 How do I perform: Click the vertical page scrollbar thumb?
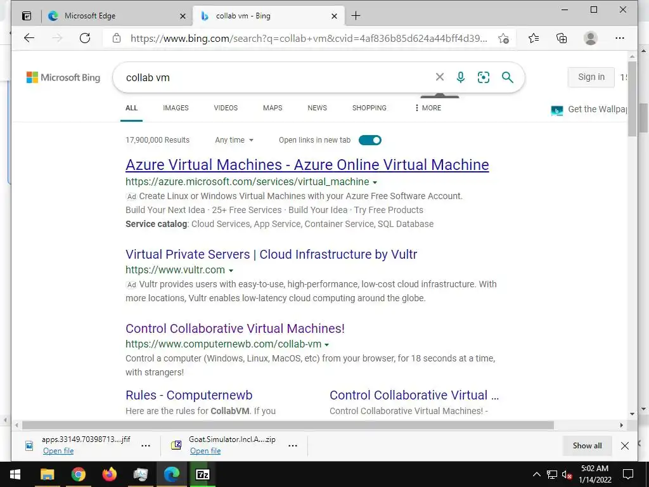click(x=632, y=98)
